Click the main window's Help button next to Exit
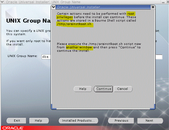169x130 pixels. tap(39, 121)
